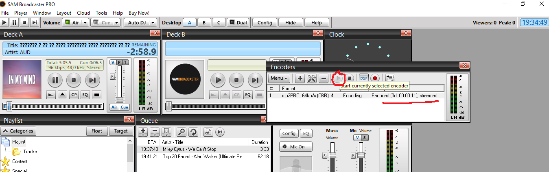Switch to Desktop B
The image size is (549, 172).
click(204, 23)
